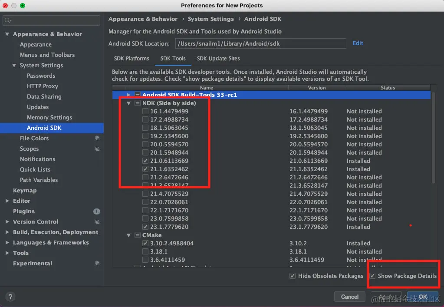Collapse the NDK (Side by side) group
The image size is (444, 307).
click(x=129, y=103)
